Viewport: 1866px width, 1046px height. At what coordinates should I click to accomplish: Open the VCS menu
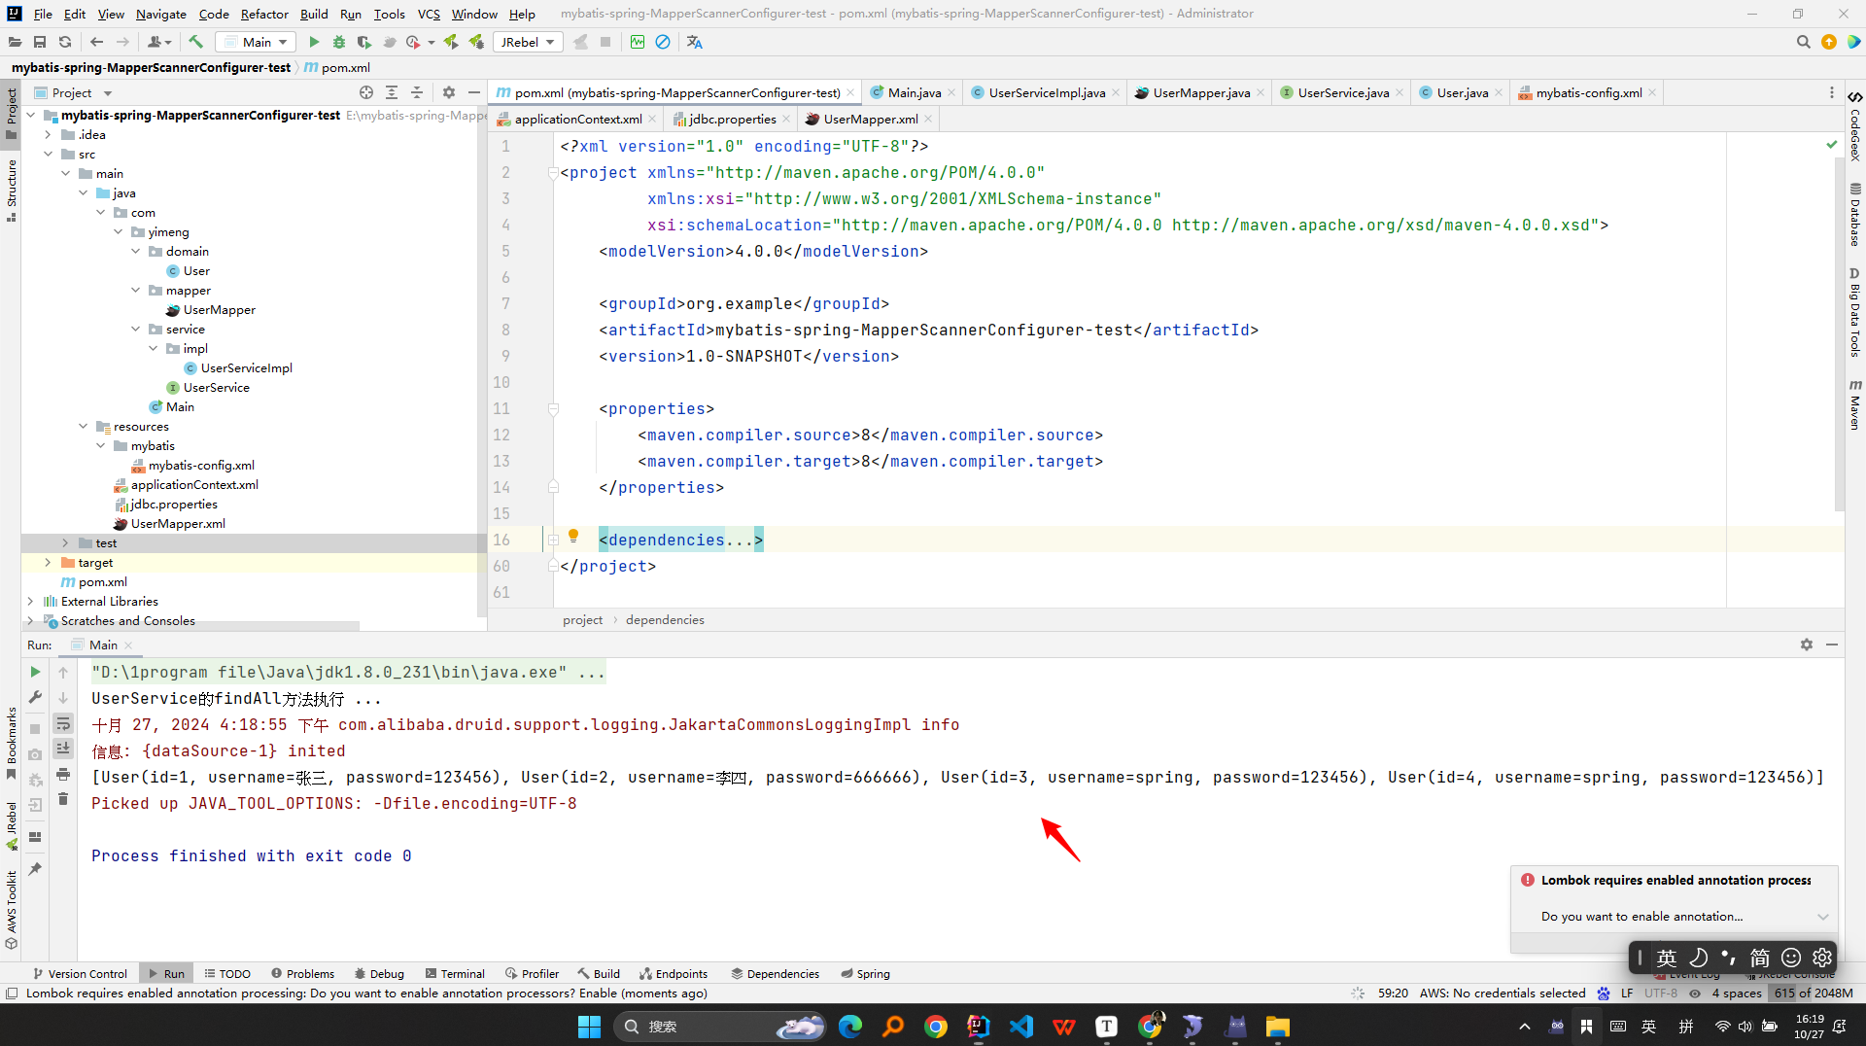click(x=429, y=14)
